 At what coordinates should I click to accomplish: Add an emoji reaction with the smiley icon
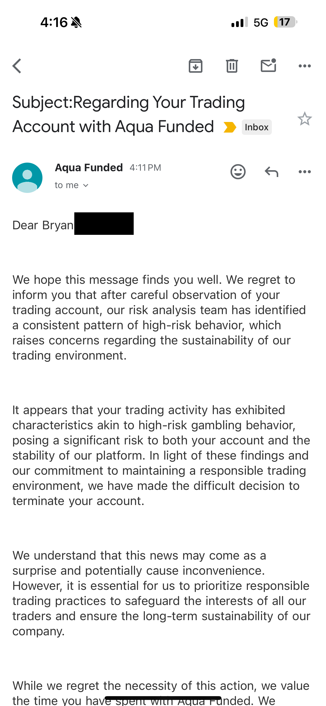238,172
